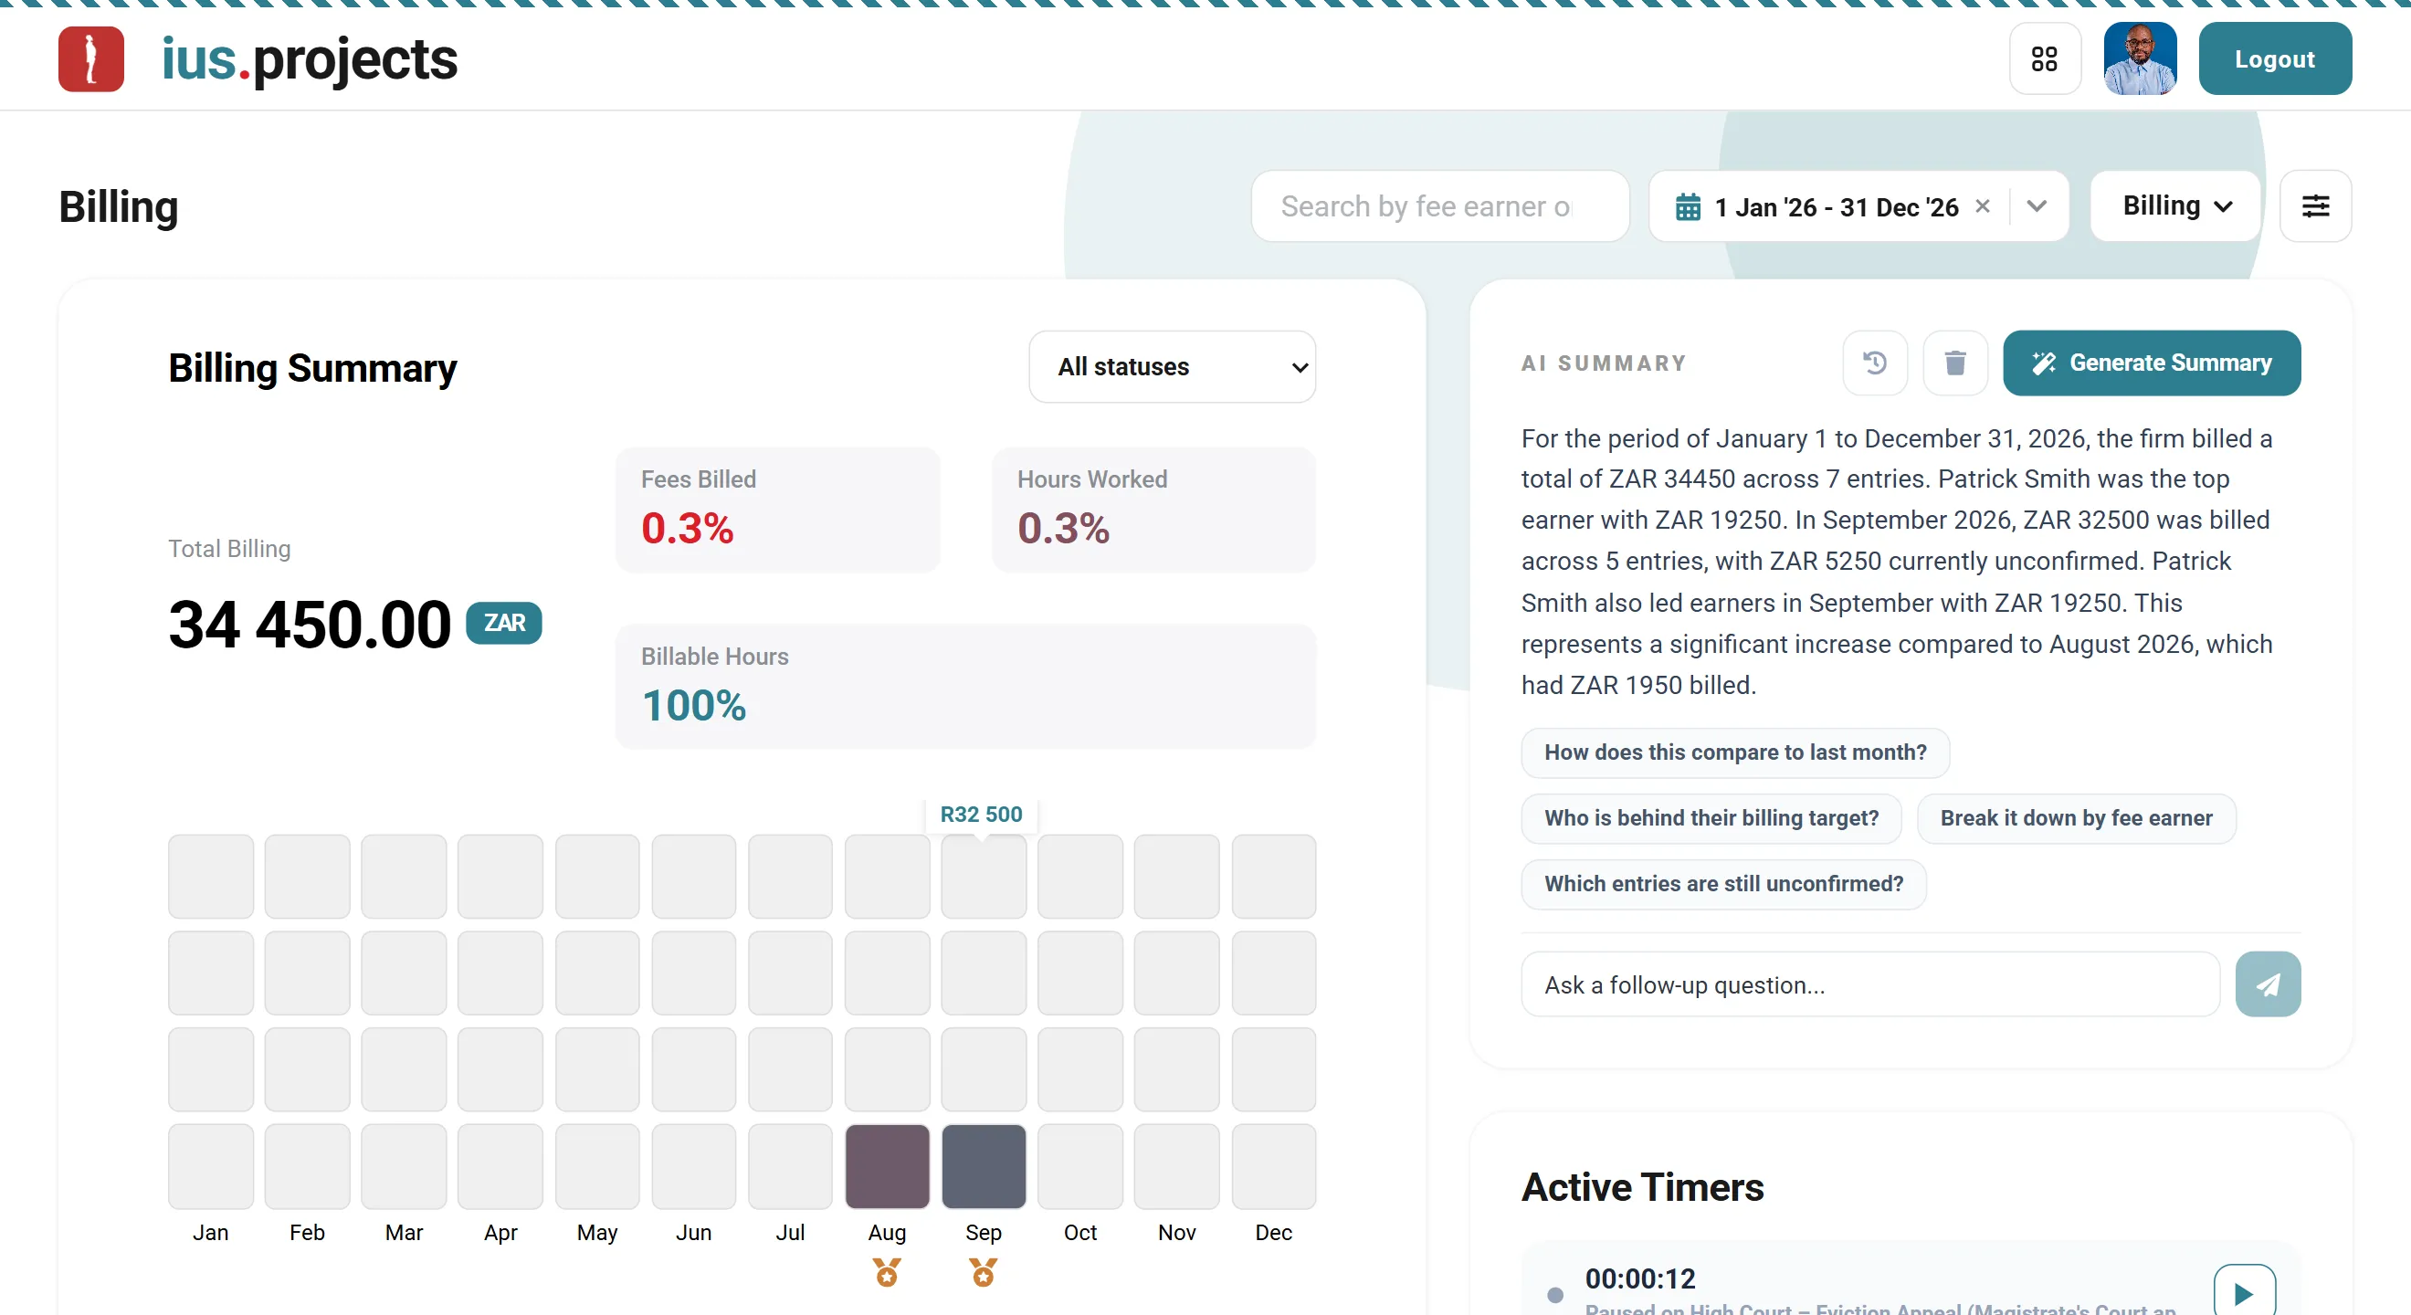Open the Hours Worked 0.3% card
The height and width of the screenshot is (1315, 2411).
(x=1153, y=510)
